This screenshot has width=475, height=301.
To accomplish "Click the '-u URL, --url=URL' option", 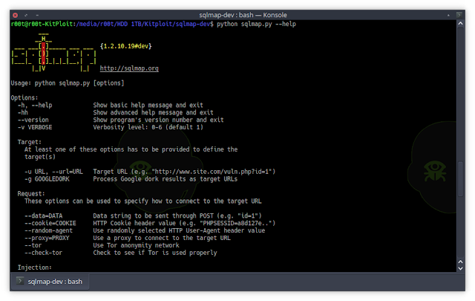I will tap(53, 172).
